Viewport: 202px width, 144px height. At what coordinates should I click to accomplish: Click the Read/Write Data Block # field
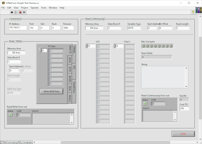[14, 62]
